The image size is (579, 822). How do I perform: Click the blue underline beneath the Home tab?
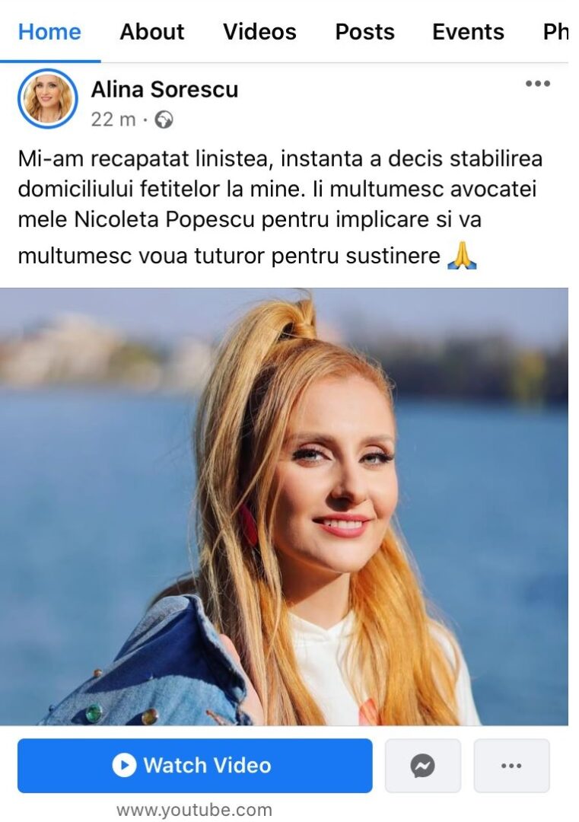point(50,62)
